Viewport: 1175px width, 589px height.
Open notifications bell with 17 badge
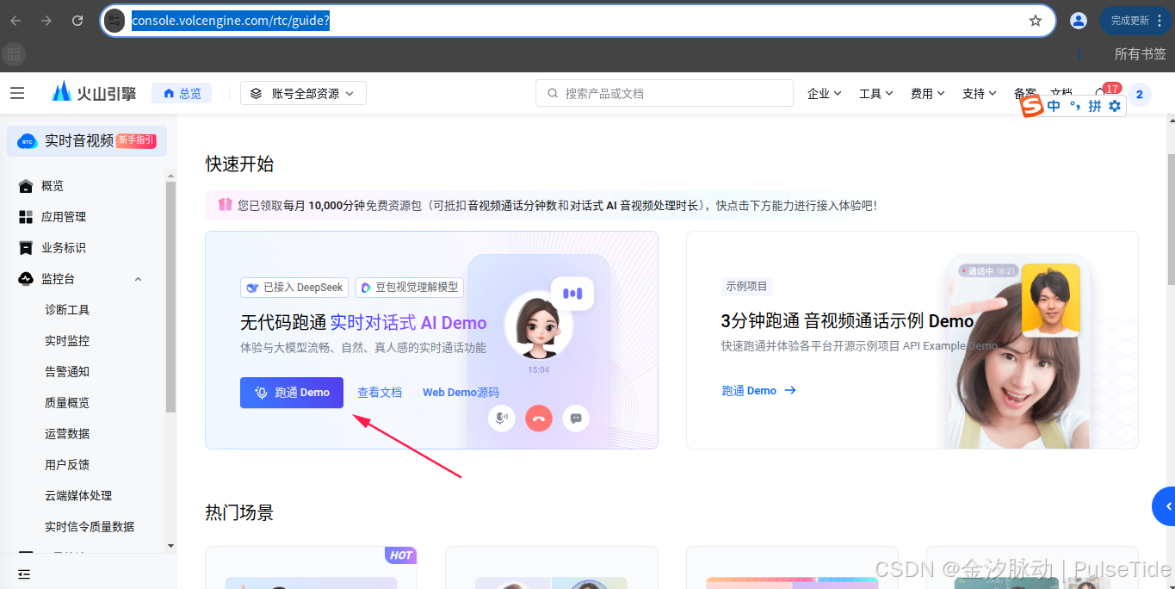pos(1105,92)
